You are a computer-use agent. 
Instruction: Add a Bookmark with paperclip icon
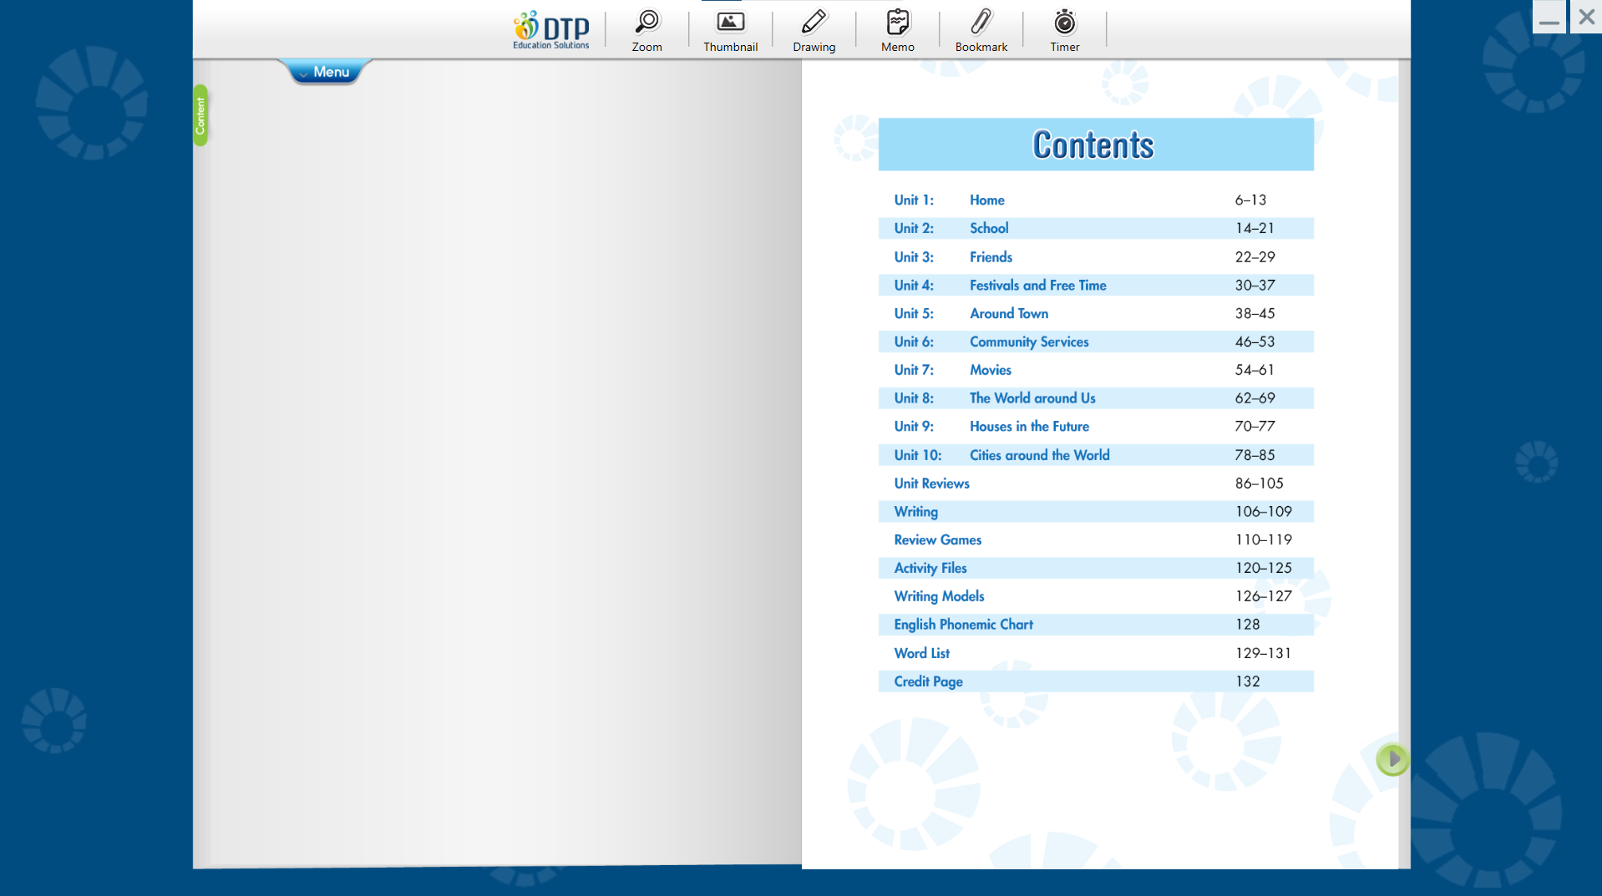pos(981,30)
